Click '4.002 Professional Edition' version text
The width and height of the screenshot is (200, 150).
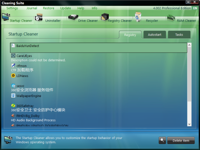click(172, 8)
